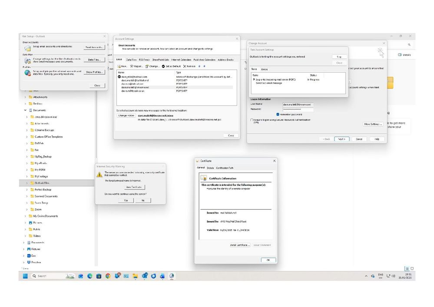The width and height of the screenshot is (434, 307).
Task: Click Email Accounts button in Mail Setup
Action: (x=94, y=47)
